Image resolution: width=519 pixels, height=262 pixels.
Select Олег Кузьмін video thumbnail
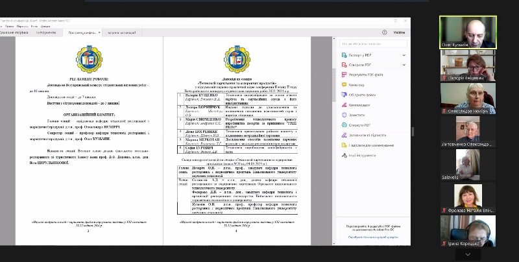coord(468,32)
